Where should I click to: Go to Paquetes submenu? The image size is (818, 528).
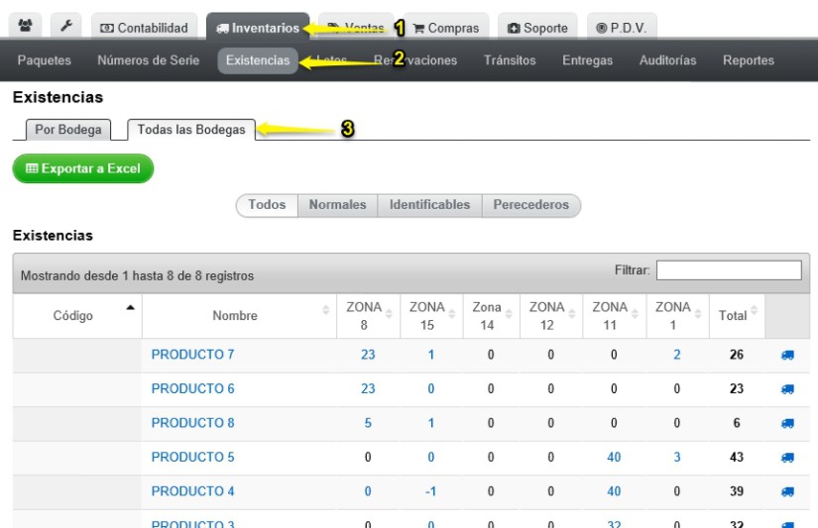click(x=45, y=60)
